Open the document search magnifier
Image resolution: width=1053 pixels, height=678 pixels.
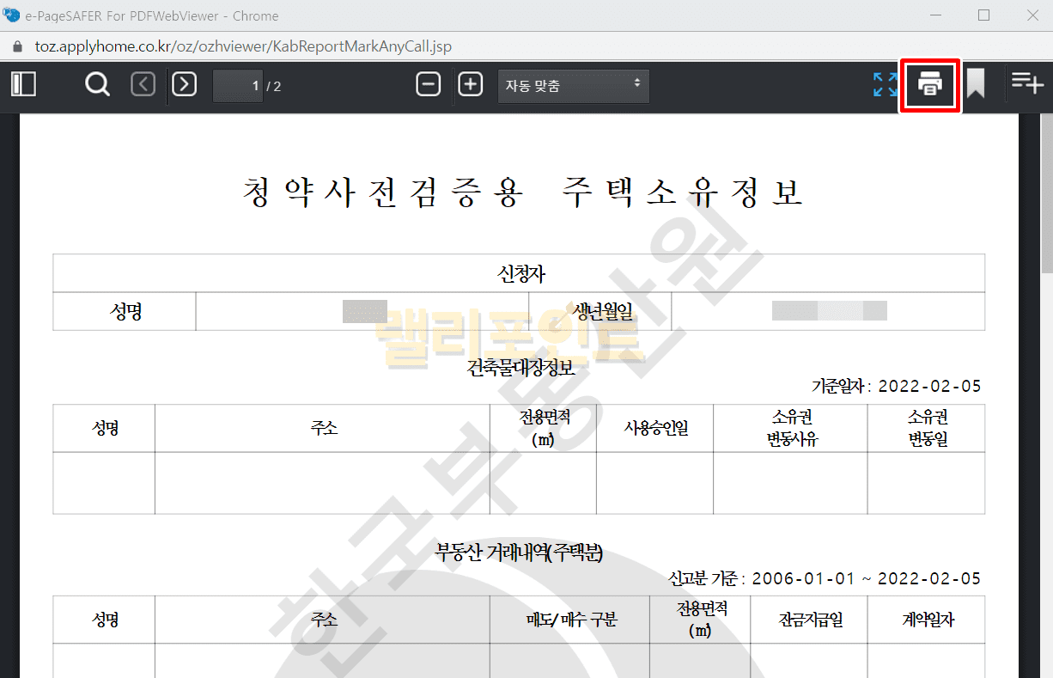tap(97, 84)
